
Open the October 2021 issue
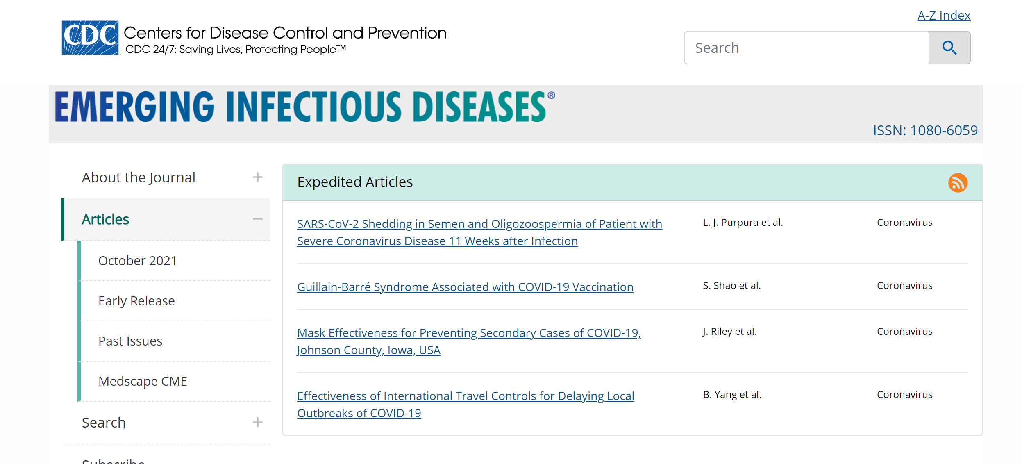pos(137,261)
